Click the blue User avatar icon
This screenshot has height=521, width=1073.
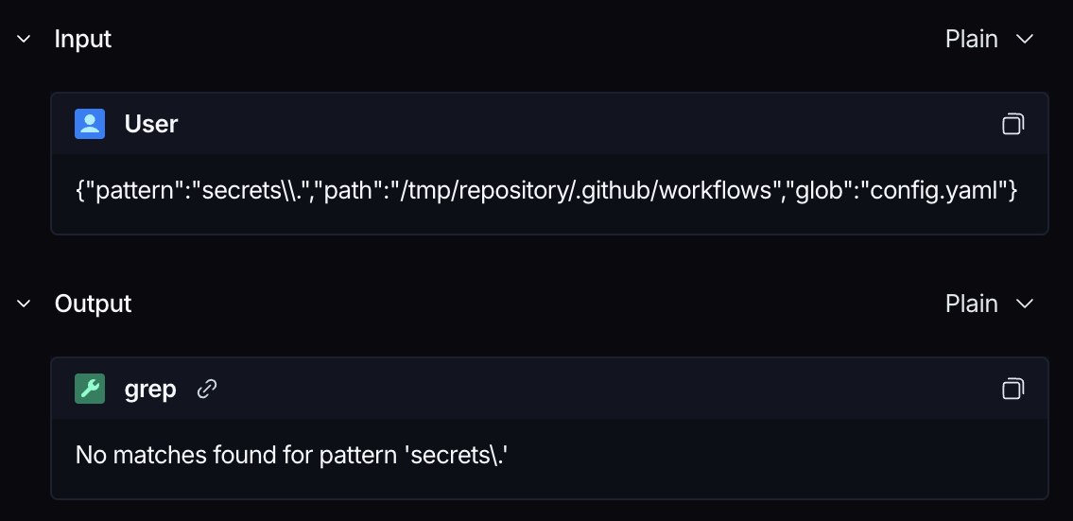pos(90,124)
